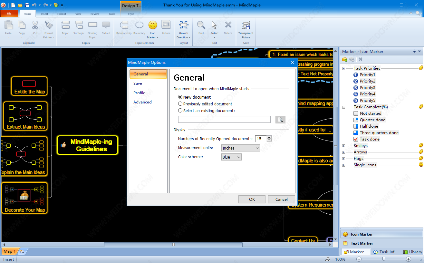The height and width of the screenshot is (263, 424).
Task: Click the Text Marker panel button
Action: [x=381, y=243]
